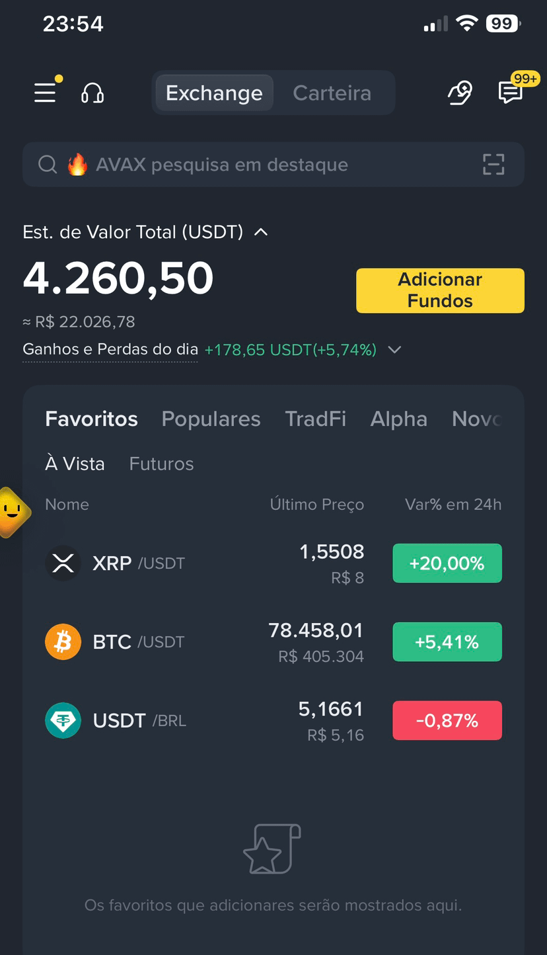This screenshot has width=547, height=955.
Task: Open the hamburger menu icon
Action: pos(45,93)
